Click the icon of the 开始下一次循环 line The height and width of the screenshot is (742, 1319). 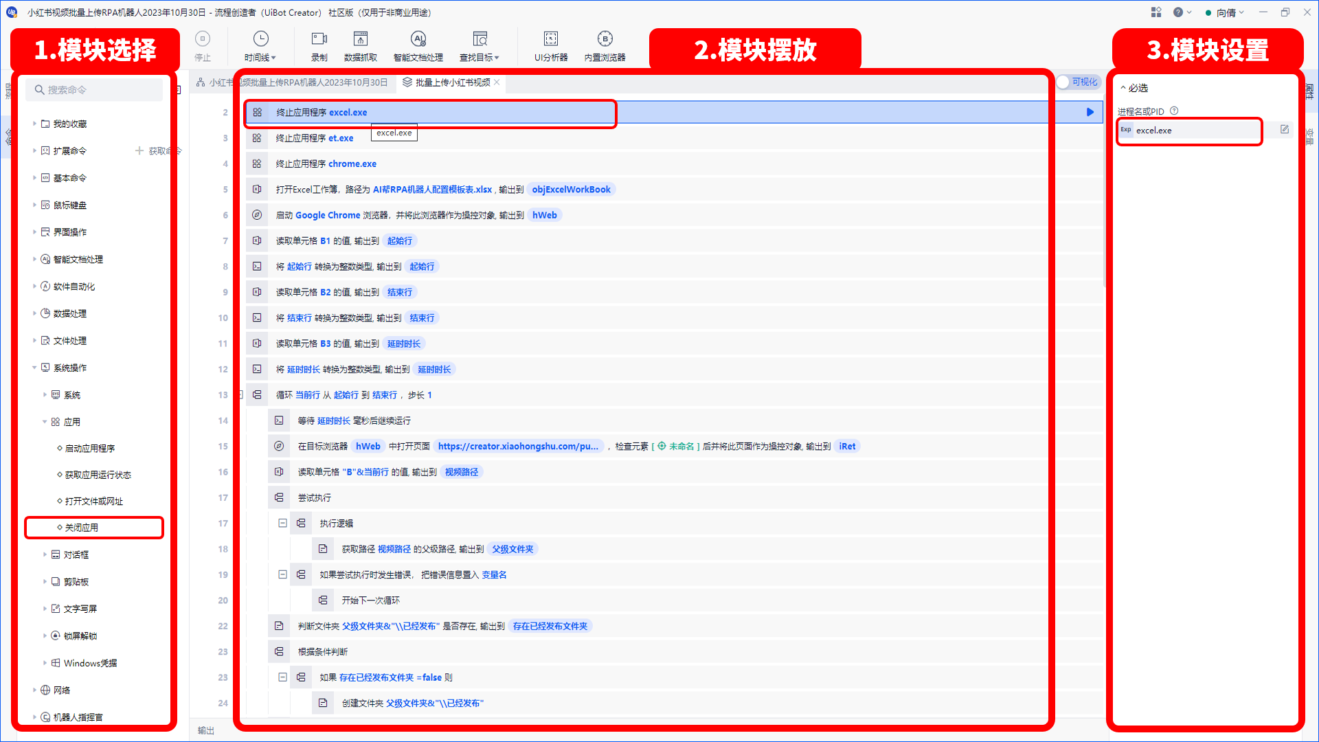tap(323, 600)
